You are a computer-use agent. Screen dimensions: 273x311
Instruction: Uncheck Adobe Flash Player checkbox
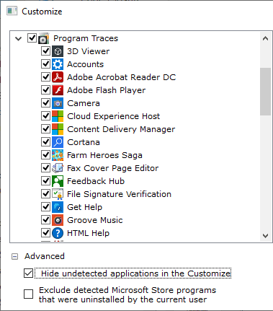[45, 90]
